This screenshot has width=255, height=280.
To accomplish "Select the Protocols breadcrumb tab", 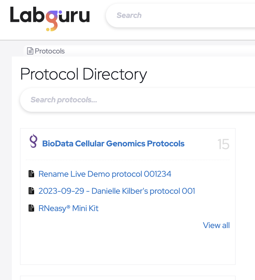I will pos(50,51).
